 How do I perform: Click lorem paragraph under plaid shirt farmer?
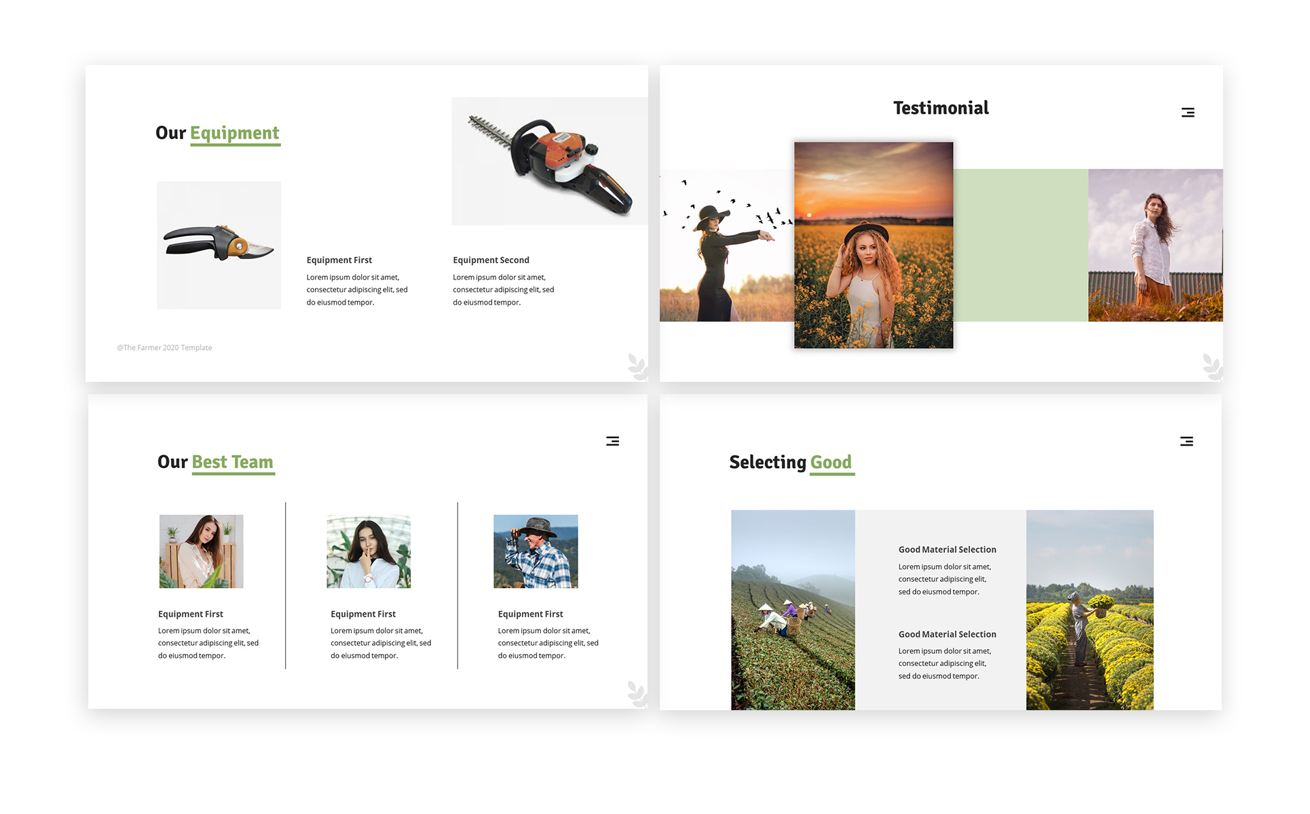pos(548,643)
